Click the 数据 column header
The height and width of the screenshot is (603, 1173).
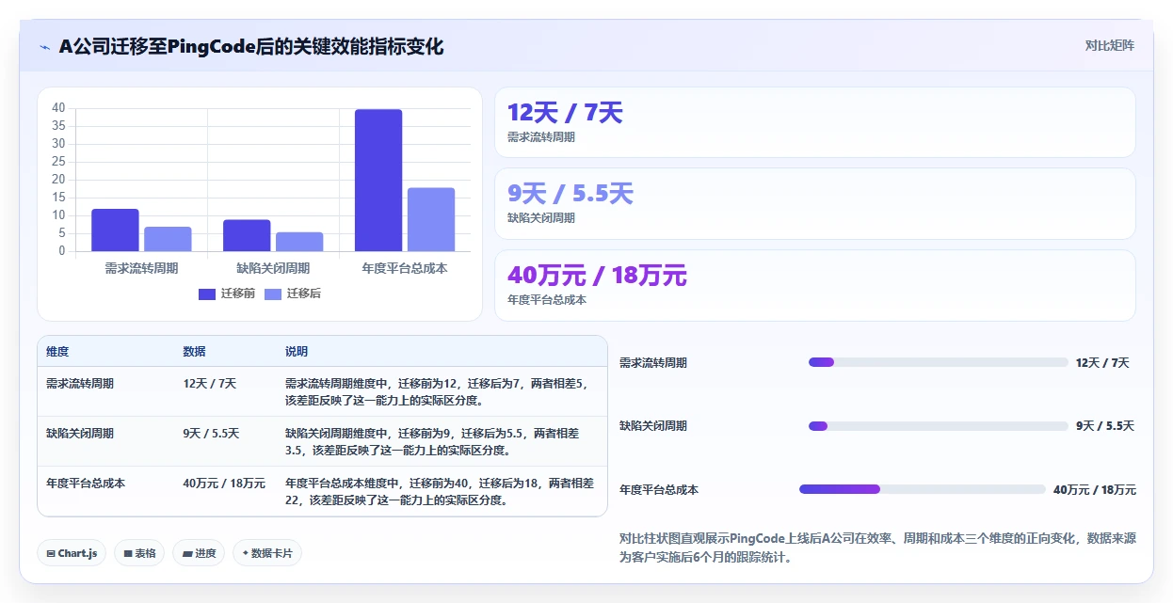pyautogui.click(x=194, y=352)
